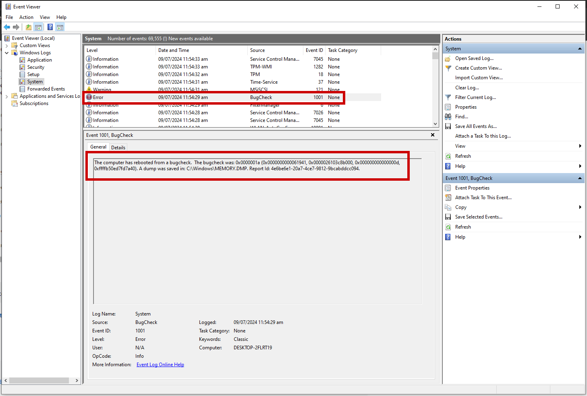Open the Action menu
587x396 pixels.
point(26,17)
